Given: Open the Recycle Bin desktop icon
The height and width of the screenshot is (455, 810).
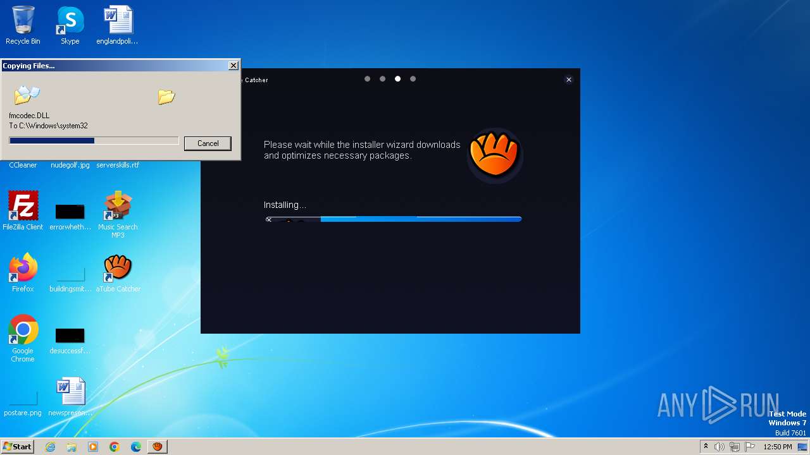Looking at the screenshot, I should (x=23, y=25).
